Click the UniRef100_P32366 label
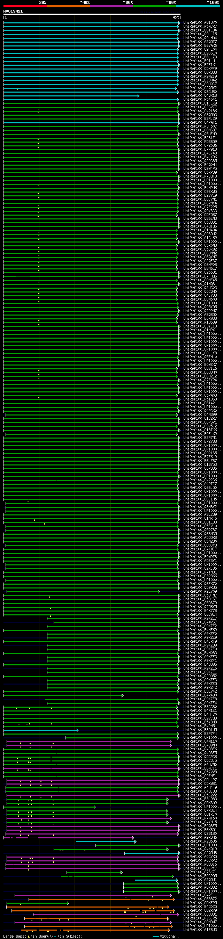Viewport: 223px width, 939px height. [200, 576]
